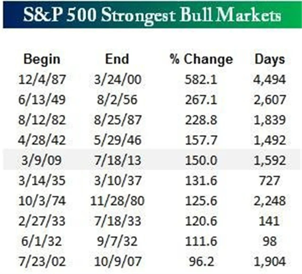Select the 10/9/07 end date cell

click(x=117, y=261)
